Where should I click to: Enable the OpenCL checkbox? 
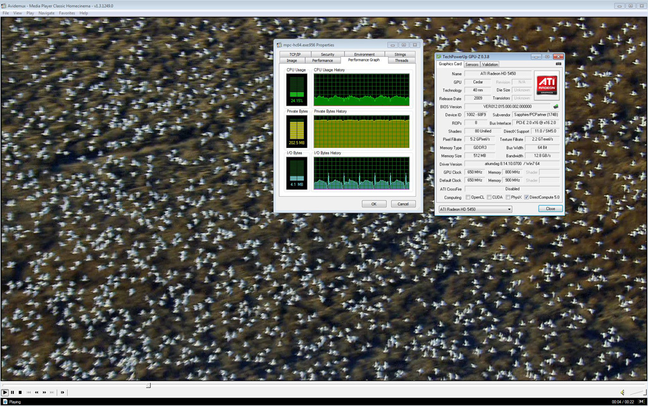click(468, 197)
